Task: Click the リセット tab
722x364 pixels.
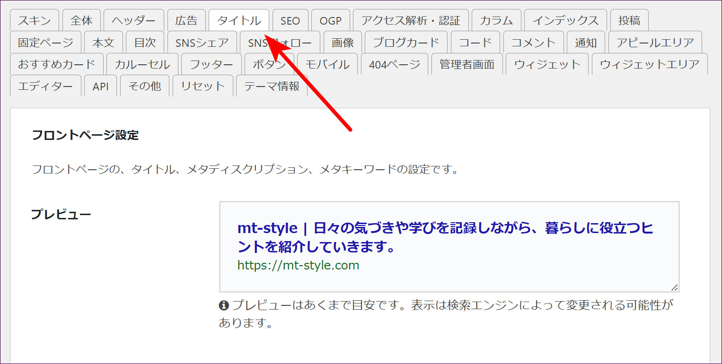Action: (203, 86)
